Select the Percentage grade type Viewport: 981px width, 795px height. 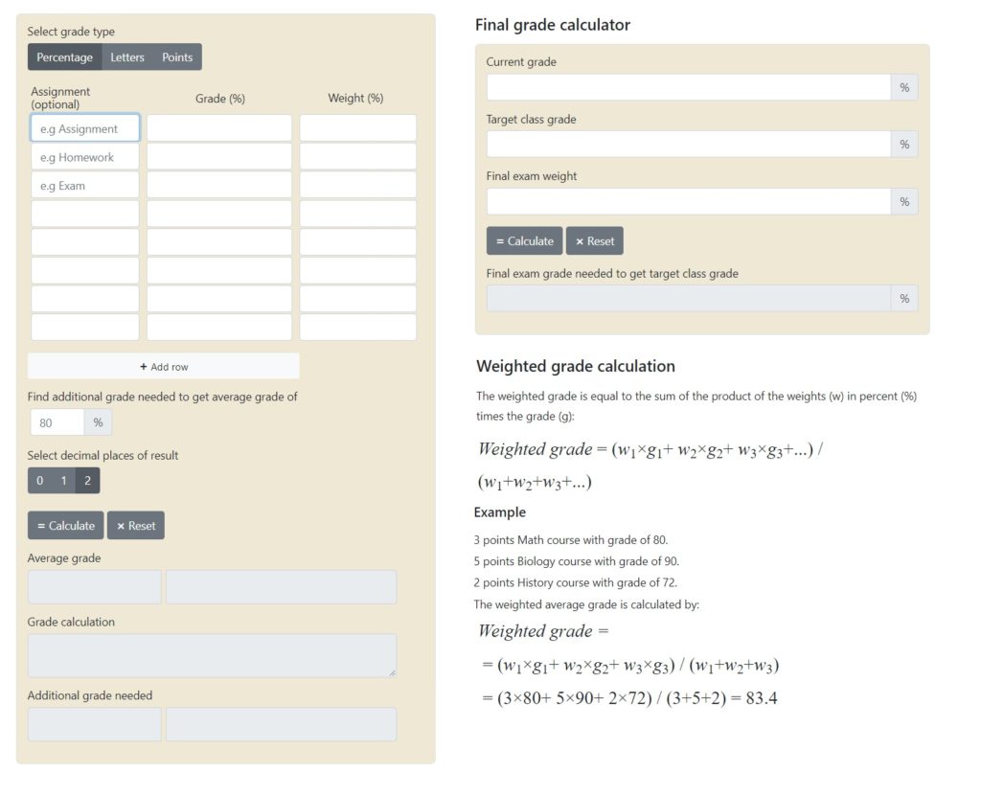[64, 57]
